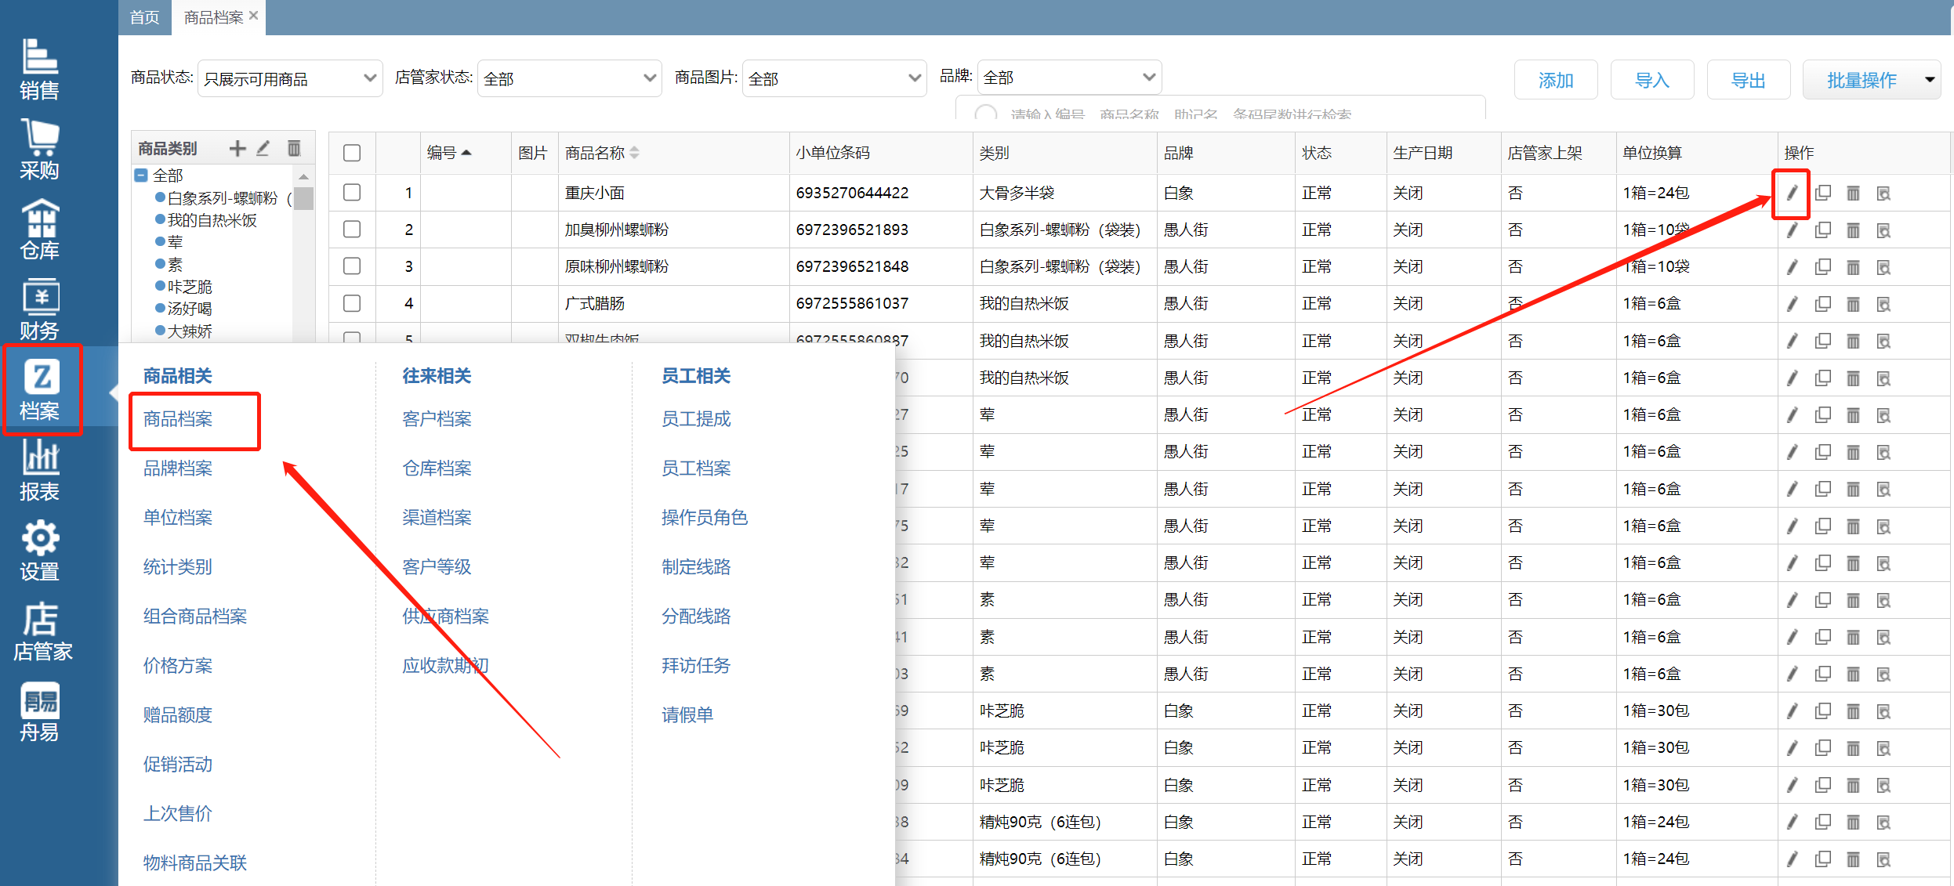The image size is (1954, 886).
Task: Open 品牌档案 in the 档案 menu
Action: coord(178,468)
